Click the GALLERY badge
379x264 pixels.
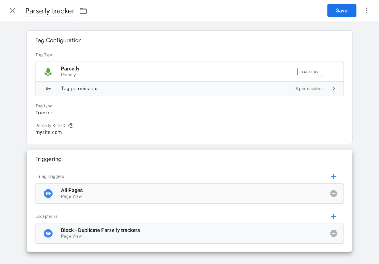point(309,72)
